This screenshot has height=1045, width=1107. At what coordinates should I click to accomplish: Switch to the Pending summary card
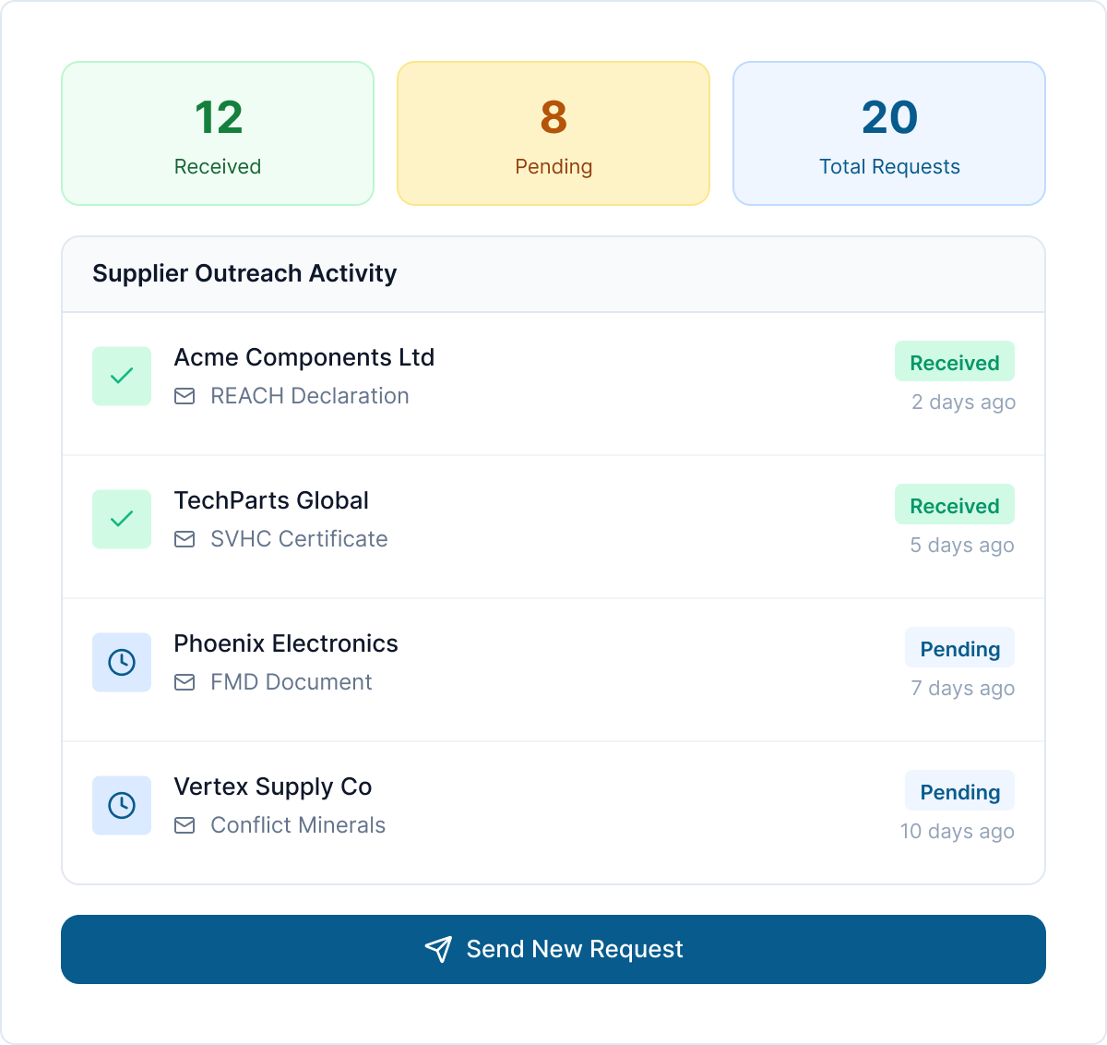553,133
